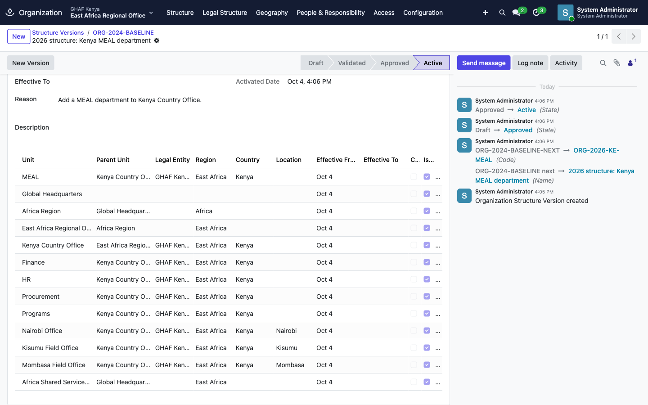Go to next record arrow

(x=634, y=36)
